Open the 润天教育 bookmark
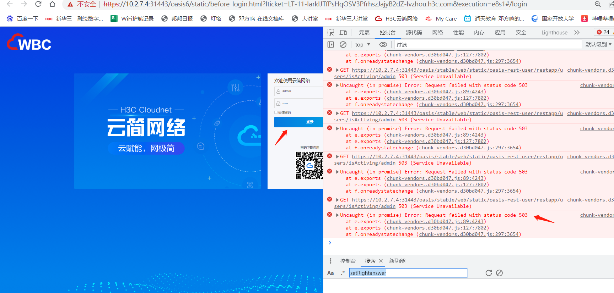Image resolution: width=614 pixels, height=293 pixels. (494, 18)
